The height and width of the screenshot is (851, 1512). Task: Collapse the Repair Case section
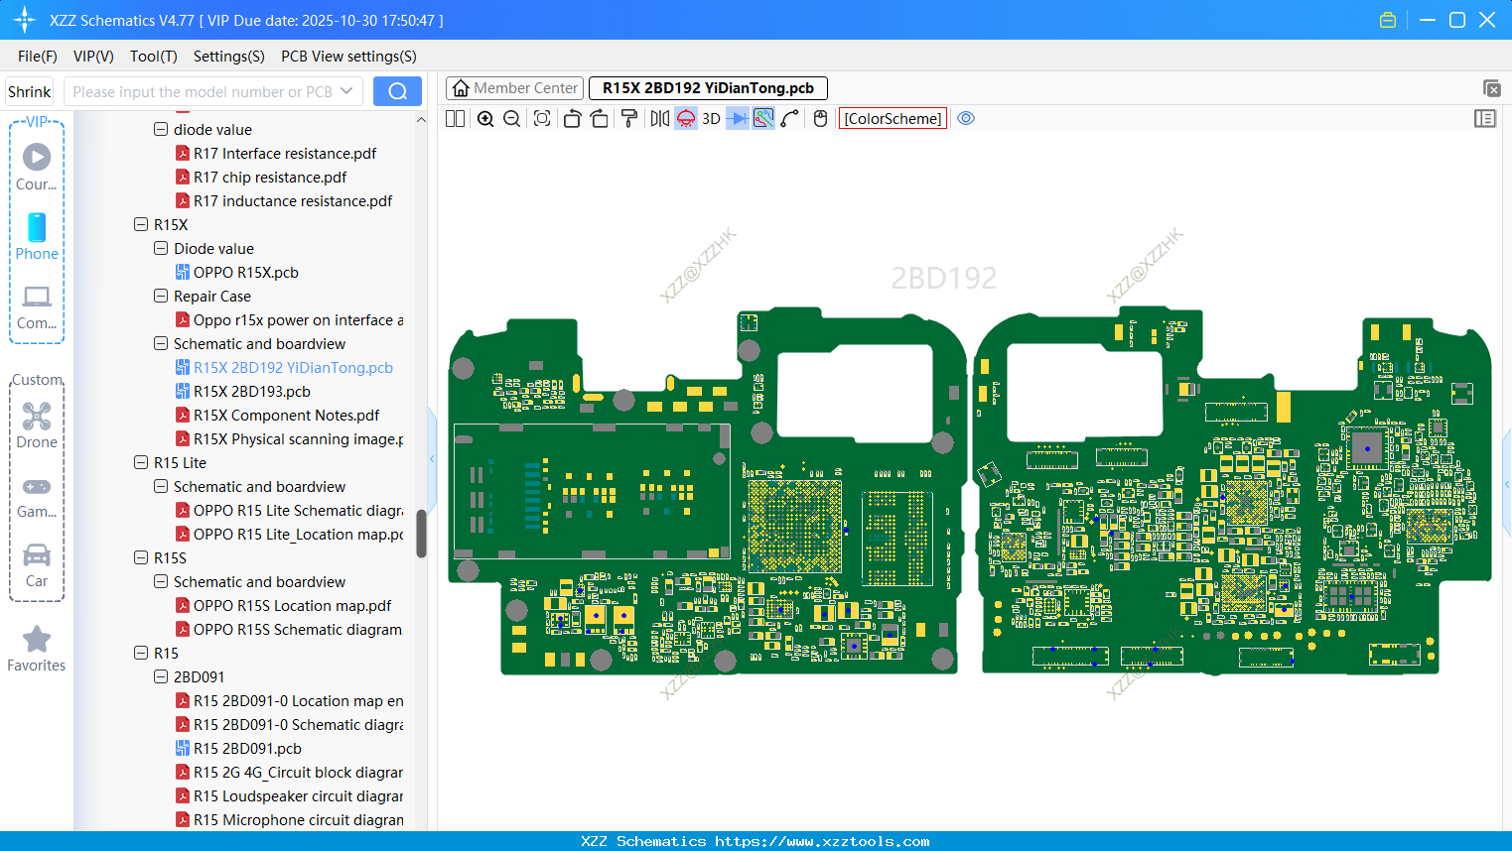pos(160,296)
